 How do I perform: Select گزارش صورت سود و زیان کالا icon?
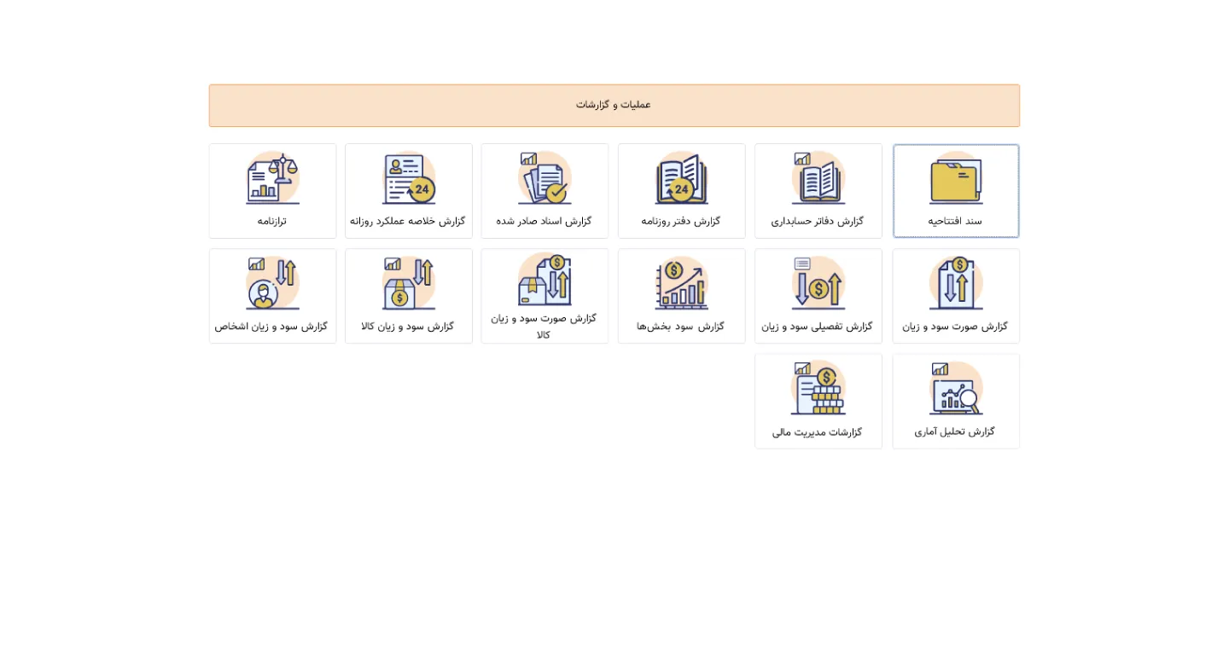point(545,280)
